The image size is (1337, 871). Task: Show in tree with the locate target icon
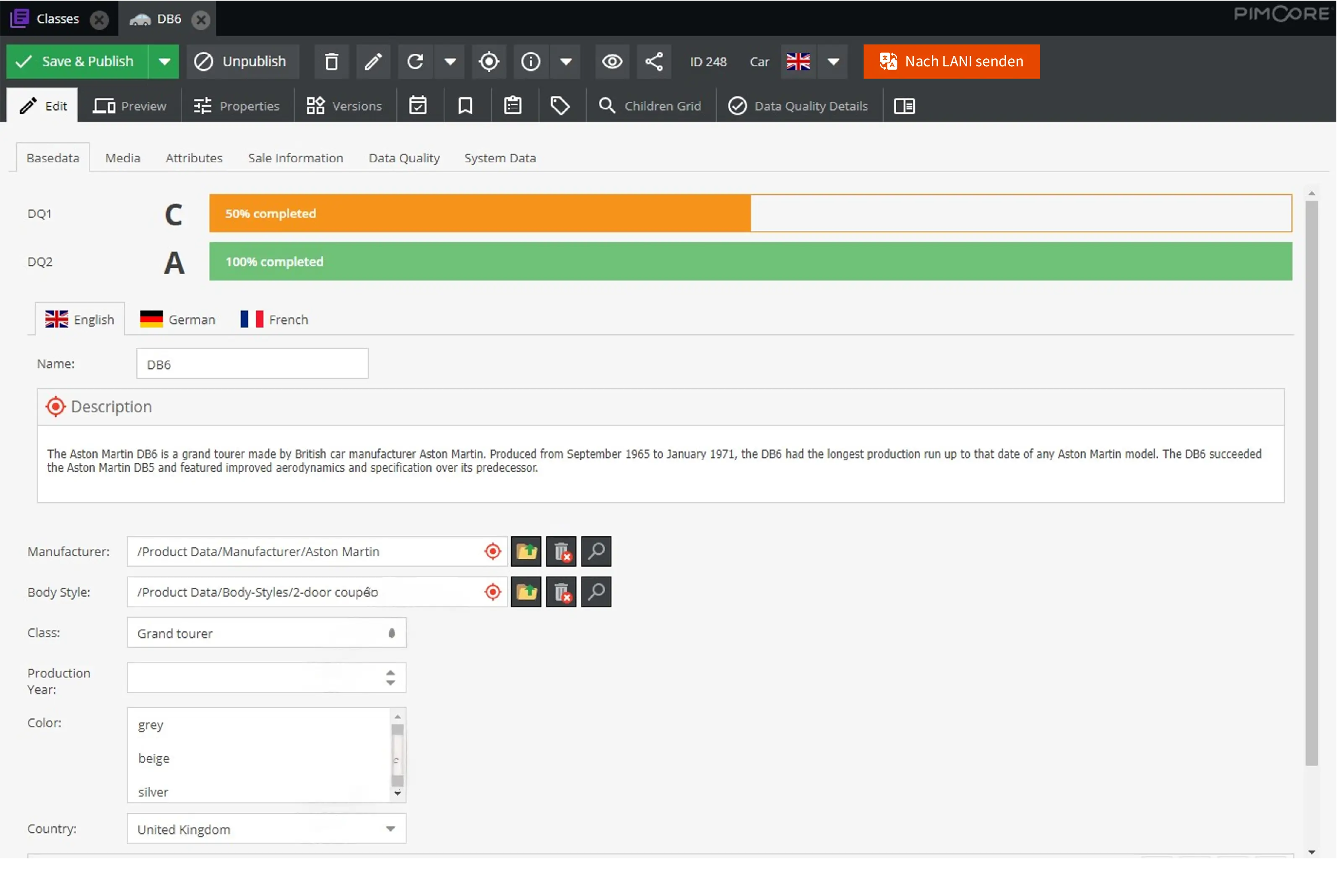coord(489,61)
